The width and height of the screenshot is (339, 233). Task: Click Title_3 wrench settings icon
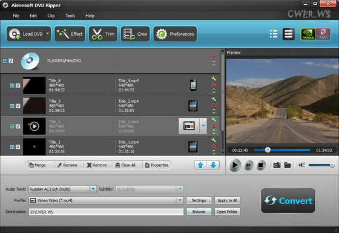click(214, 99)
